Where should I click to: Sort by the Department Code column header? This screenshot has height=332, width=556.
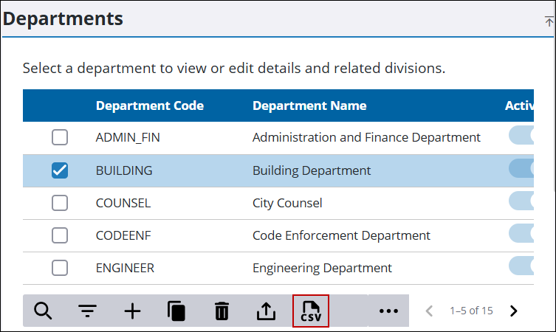coord(150,106)
